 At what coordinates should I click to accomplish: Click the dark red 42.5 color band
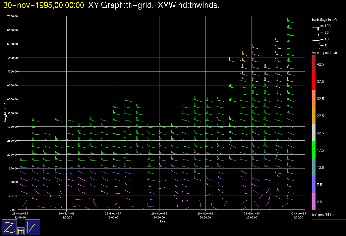pos(314,64)
